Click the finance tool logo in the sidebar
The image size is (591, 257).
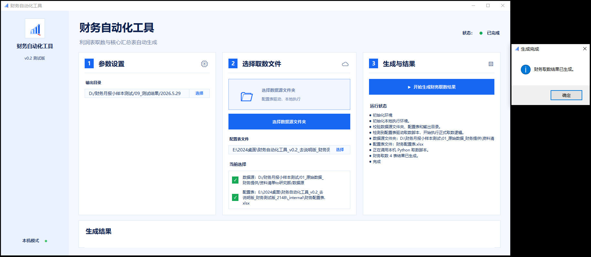35,28
